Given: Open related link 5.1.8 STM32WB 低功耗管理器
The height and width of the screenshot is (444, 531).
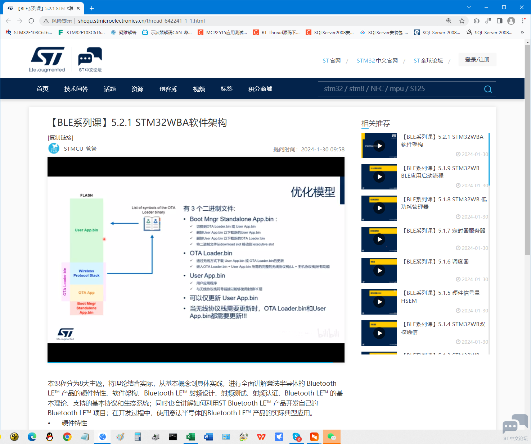Looking at the screenshot, I should [444, 203].
